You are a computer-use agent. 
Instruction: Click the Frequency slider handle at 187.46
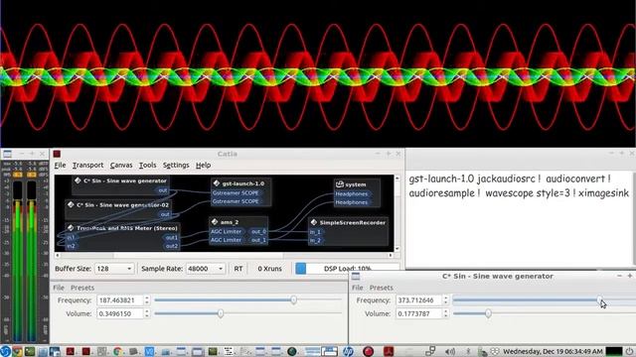(x=294, y=299)
